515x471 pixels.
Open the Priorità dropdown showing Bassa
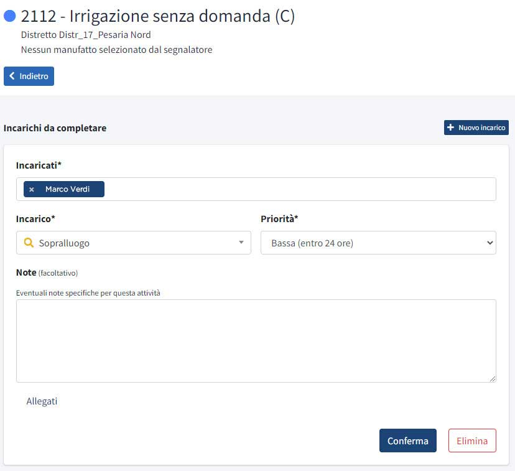point(378,243)
